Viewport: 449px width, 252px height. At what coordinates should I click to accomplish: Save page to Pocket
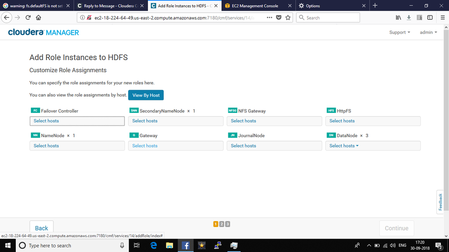coord(279,18)
